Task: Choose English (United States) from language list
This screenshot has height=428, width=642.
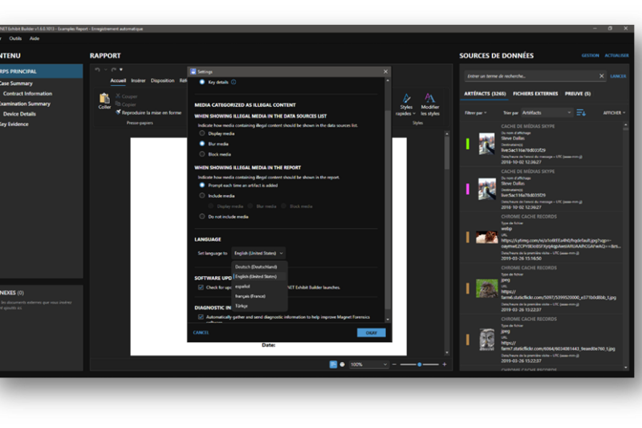Action: tap(259, 276)
